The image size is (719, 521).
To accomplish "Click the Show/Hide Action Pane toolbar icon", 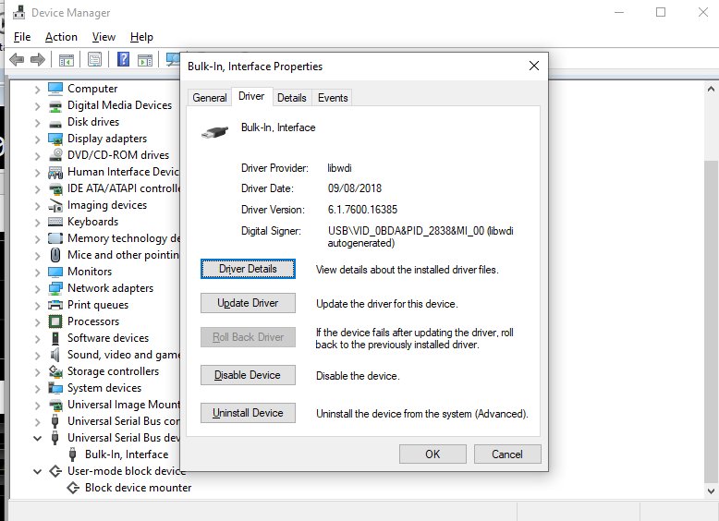I will point(145,60).
